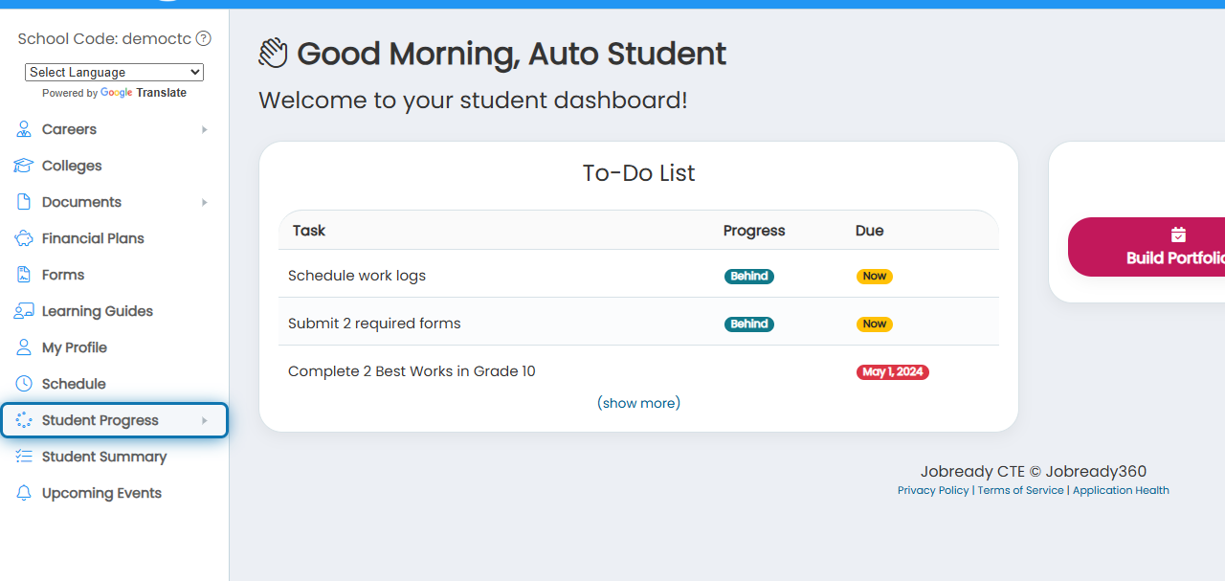Image resolution: width=1225 pixels, height=581 pixels.
Task: Click the Build Portfolio button
Action: click(x=1147, y=247)
